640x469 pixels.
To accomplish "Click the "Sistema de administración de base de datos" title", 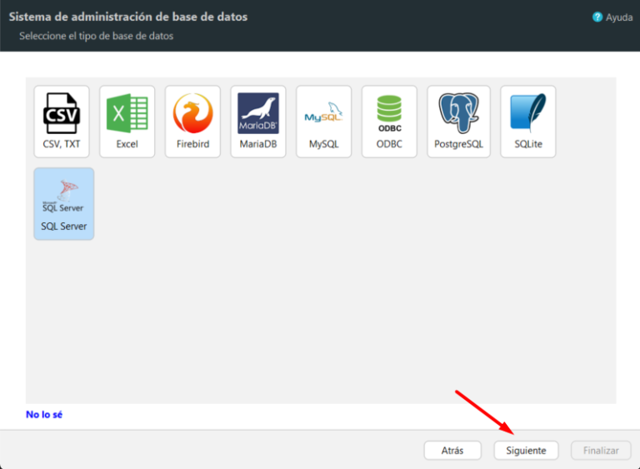I will (128, 17).
